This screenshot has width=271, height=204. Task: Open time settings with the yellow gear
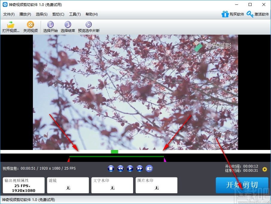265,169
